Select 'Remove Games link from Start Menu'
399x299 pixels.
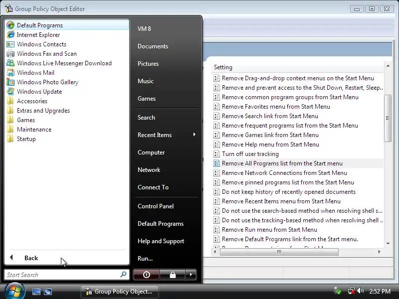(x=270, y=135)
